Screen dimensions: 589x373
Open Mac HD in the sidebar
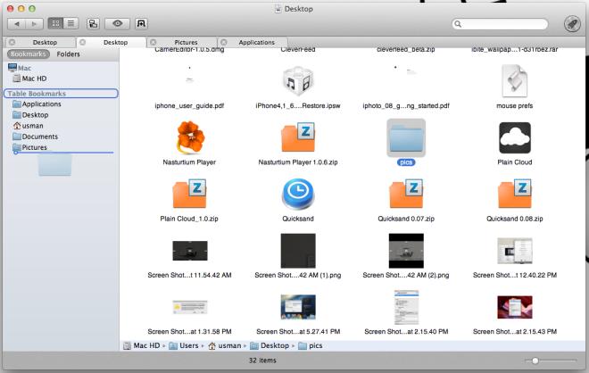(29, 79)
